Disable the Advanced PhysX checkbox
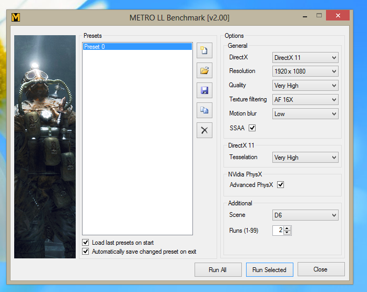The image size is (367, 292). coord(280,185)
